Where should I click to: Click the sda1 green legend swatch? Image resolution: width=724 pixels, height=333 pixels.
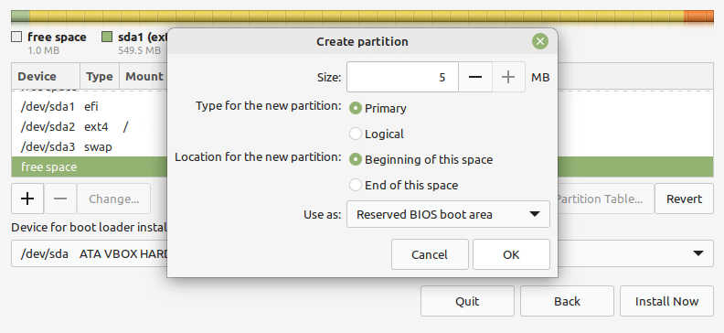click(107, 37)
